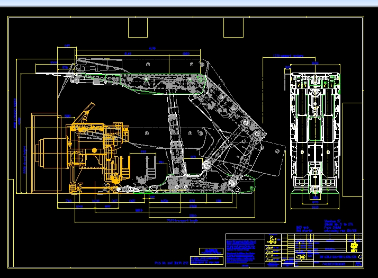Select the Face Shield note text
Screen dimensions: 378x278
click(x=332, y=227)
